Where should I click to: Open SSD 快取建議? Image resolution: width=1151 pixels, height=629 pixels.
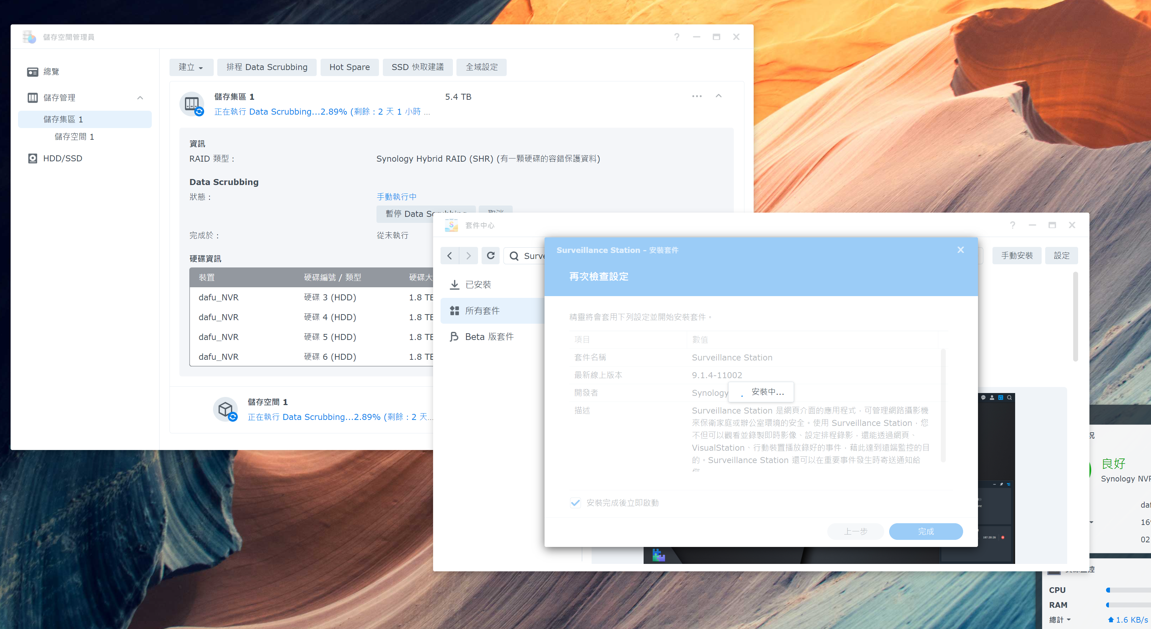[417, 67]
